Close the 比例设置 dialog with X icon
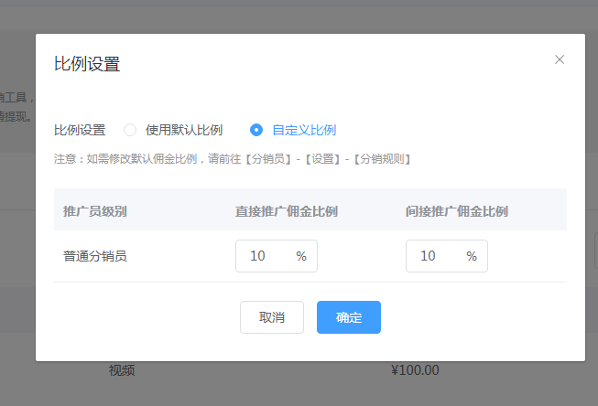 560,59
